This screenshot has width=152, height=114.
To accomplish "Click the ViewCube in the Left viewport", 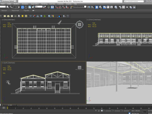I will 79,68.
